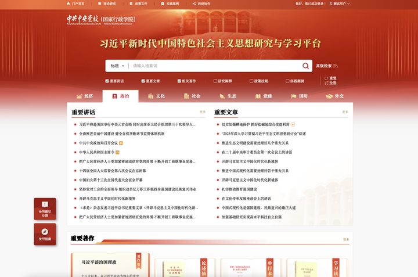This screenshot has width=418, height=277.
Task: Click the 生态 leaf icon
Action: click(222, 96)
